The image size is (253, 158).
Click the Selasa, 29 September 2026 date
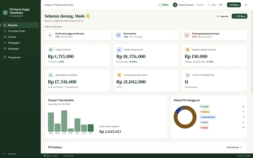[x=59, y=5]
